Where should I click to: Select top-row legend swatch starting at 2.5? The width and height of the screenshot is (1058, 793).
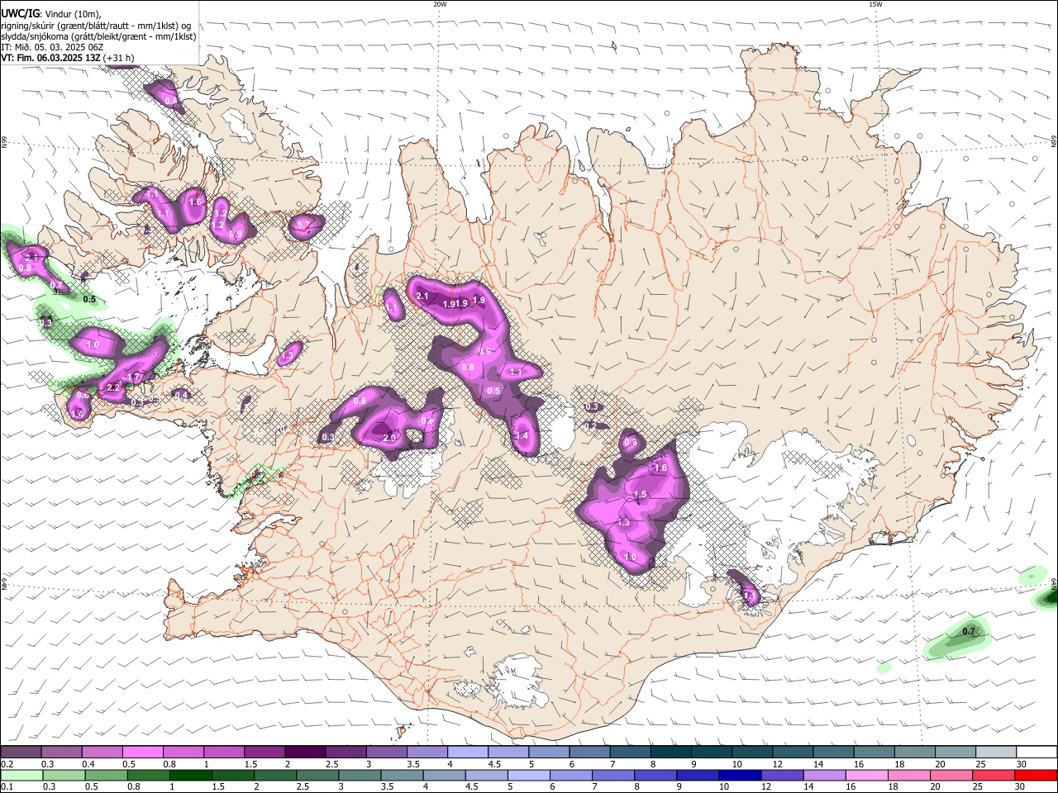(345, 753)
